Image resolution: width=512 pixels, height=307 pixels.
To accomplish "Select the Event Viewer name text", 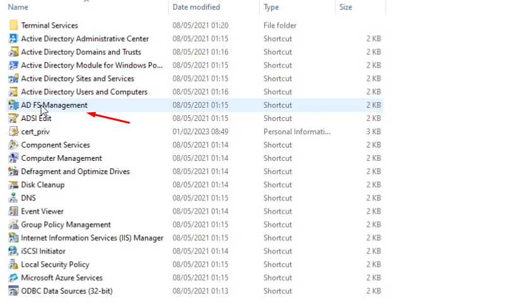I will pyautogui.click(x=42, y=211).
